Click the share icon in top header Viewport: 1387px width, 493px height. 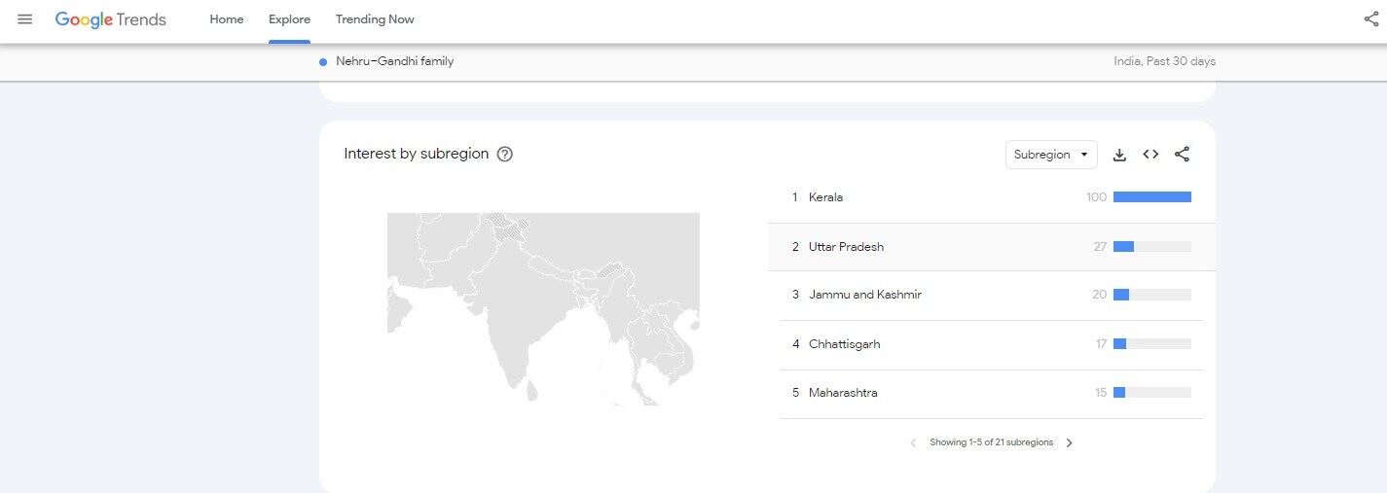click(1370, 19)
